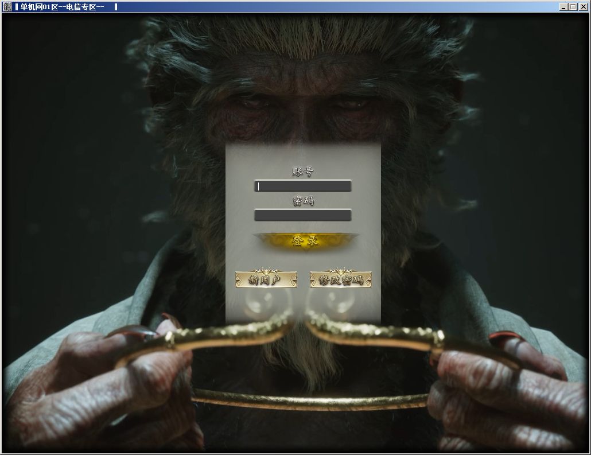Image resolution: width=591 pixels, height=455 pixels.
Task: Close the game client window
Action: [582, 7]
